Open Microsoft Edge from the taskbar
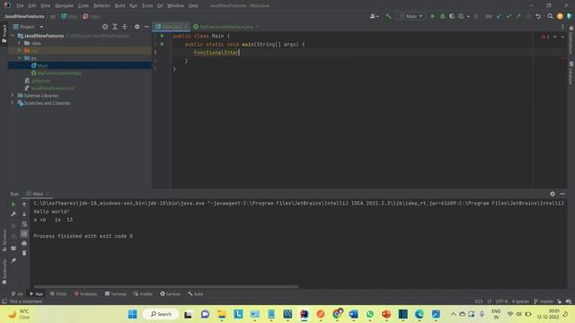575x323 pixels. click(420, 314)
